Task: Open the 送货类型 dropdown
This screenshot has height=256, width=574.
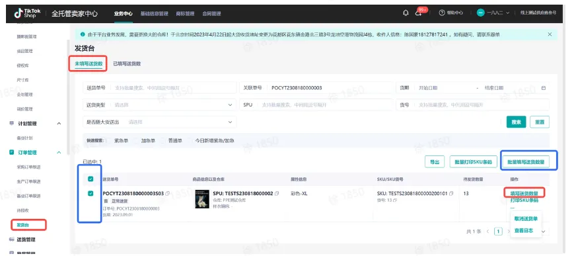Action: [160, 105]
